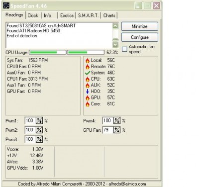Click the green checkmark icon for System
Viewport: 199px width, 187px height.
coord(88,73)
